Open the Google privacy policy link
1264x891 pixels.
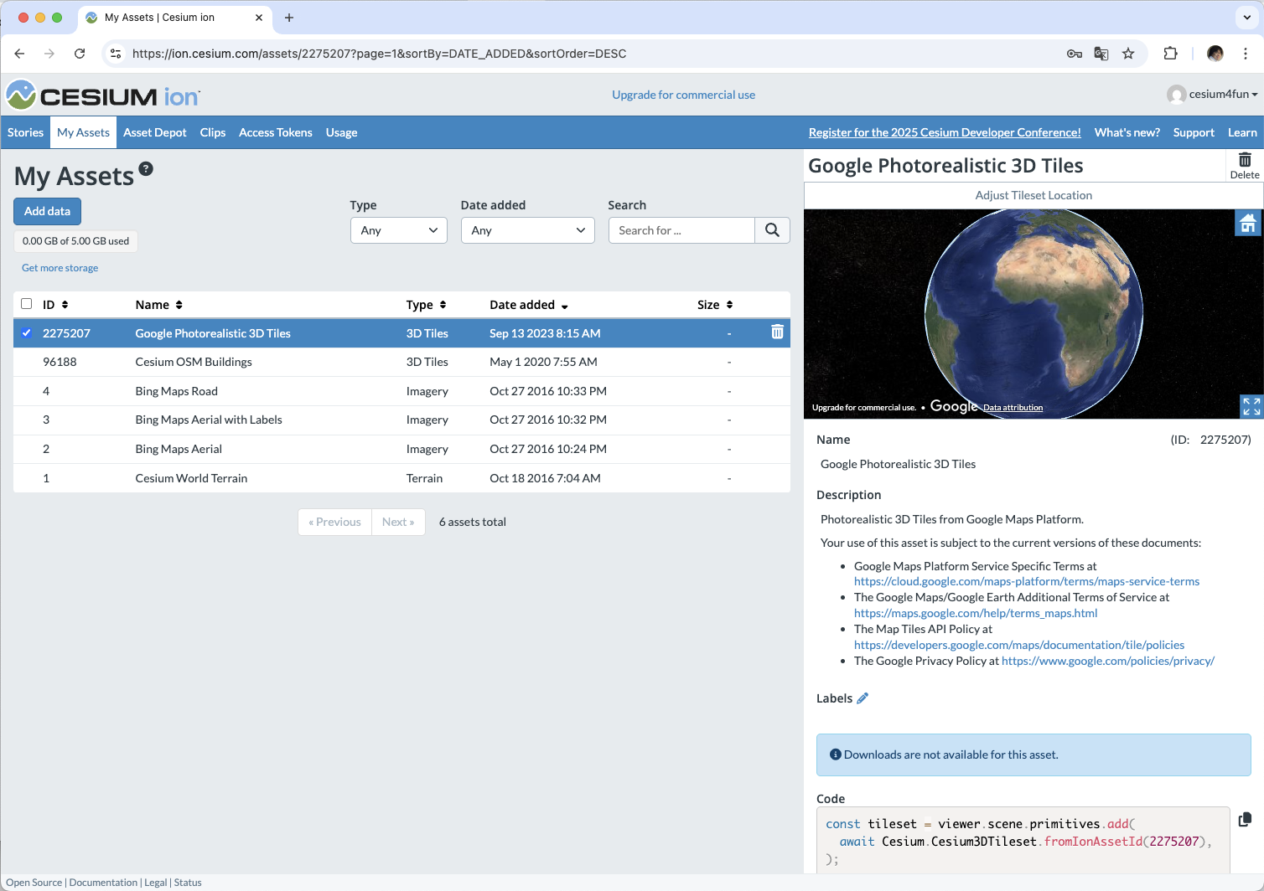pos(1108,661)
